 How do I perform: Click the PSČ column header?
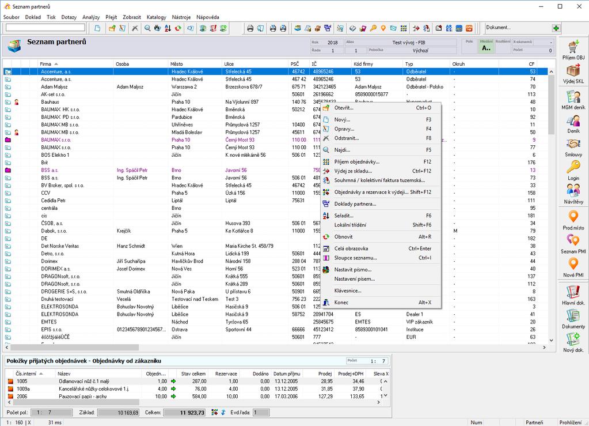pyautogui.click(x=299, y=64)
